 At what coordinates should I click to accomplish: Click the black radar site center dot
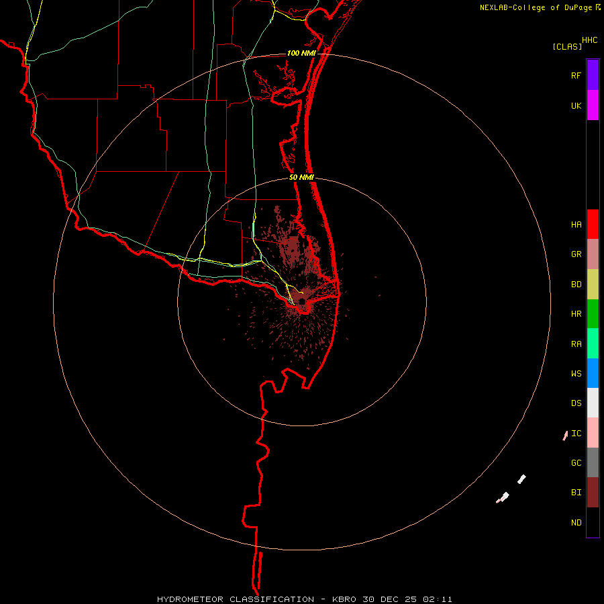point(301,301)
